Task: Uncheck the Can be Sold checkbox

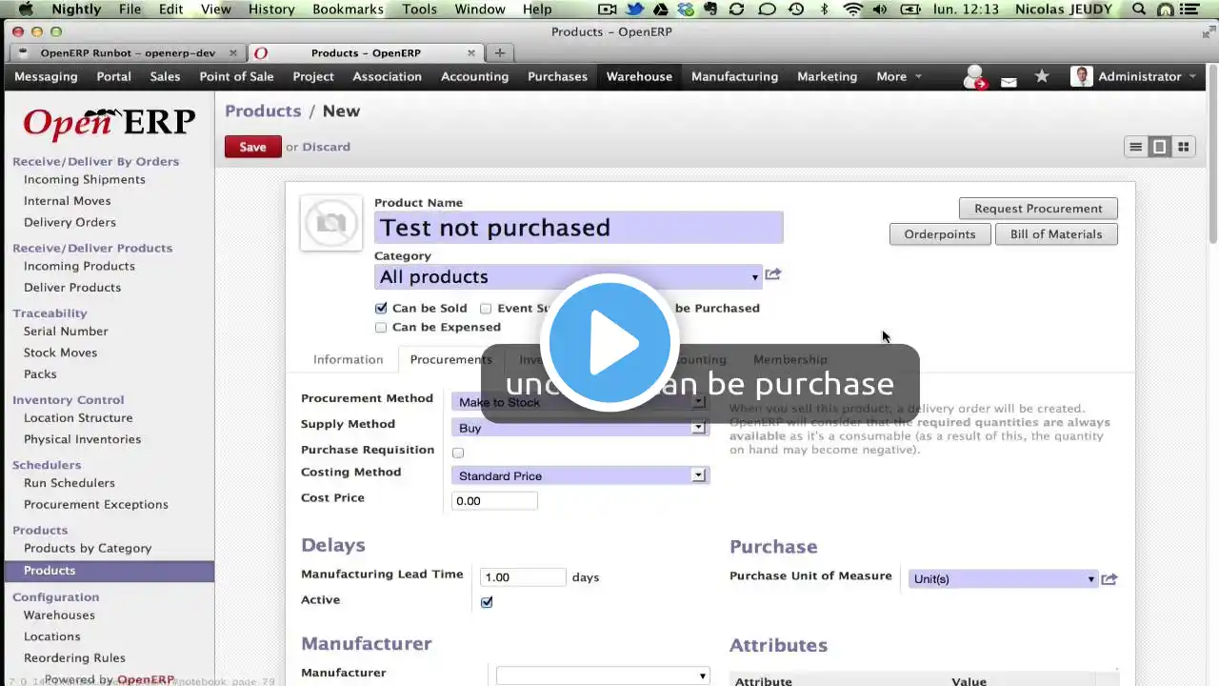Action: 381,308
